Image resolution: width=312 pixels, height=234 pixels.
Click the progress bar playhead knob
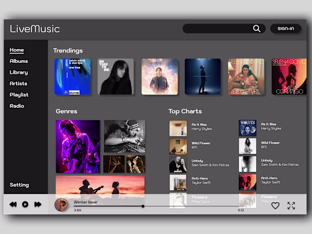coord(143,206)
